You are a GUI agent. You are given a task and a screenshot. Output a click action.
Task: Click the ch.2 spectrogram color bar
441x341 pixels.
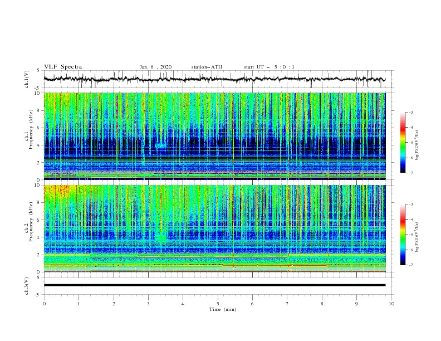click(403, 235)
